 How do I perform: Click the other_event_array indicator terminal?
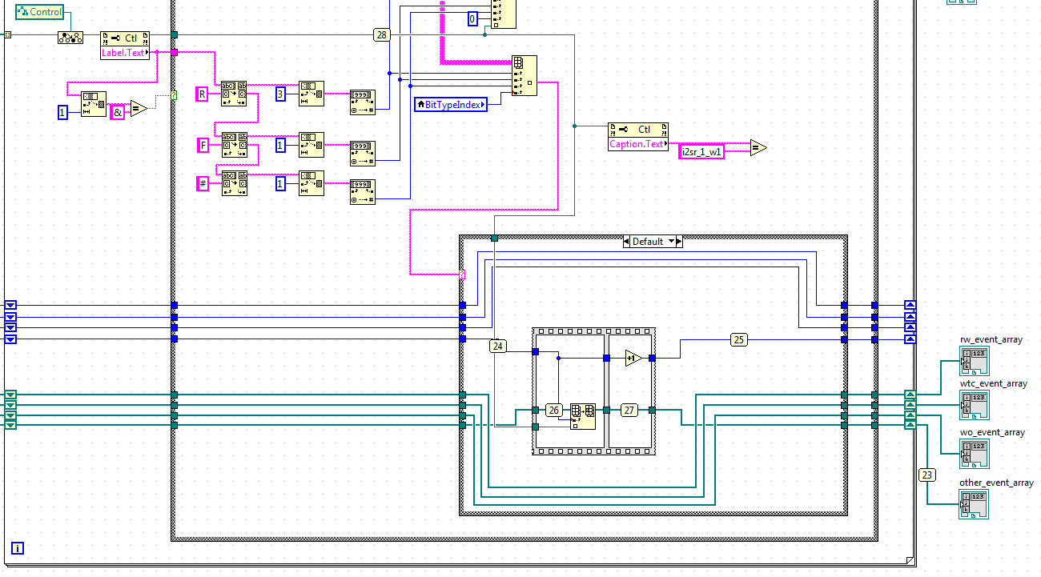click(x=975, y=504)
